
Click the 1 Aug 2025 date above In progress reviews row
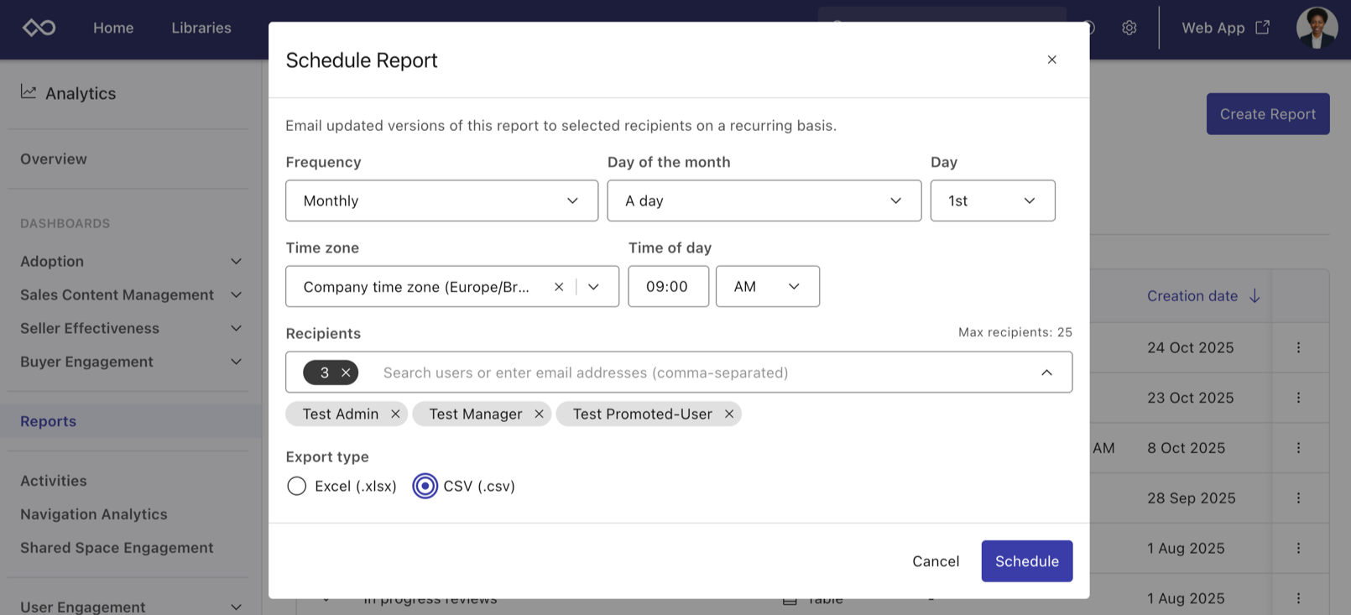tap(1186, 548)
